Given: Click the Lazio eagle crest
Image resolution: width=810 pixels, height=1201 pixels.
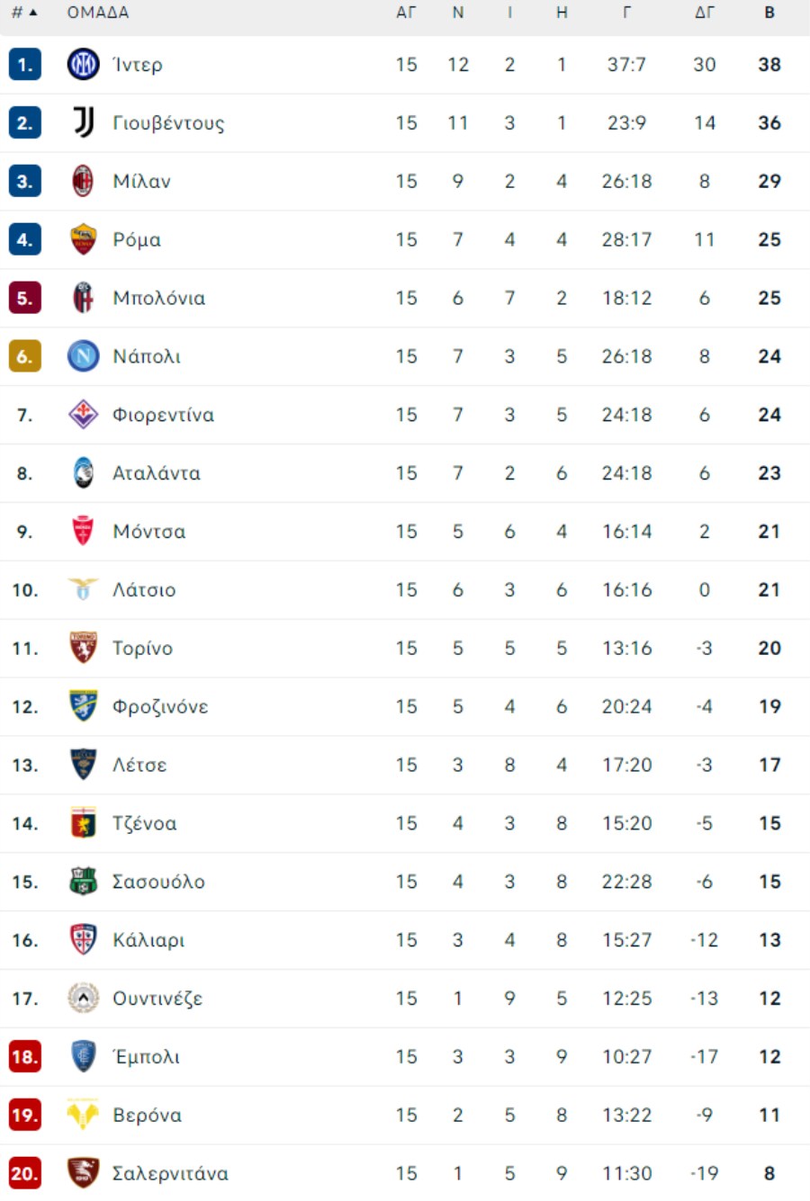Looking at the screenshot, I should [83, 590].
